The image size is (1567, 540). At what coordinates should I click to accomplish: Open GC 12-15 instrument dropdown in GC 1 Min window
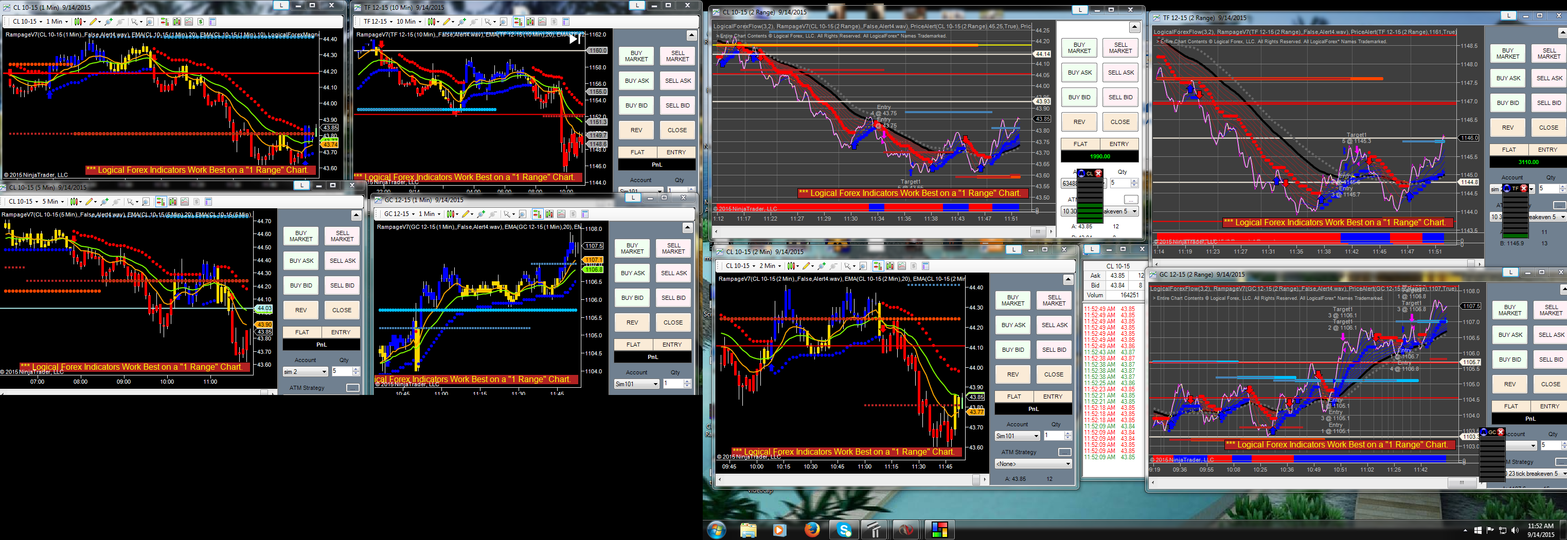tap(399, 213)
